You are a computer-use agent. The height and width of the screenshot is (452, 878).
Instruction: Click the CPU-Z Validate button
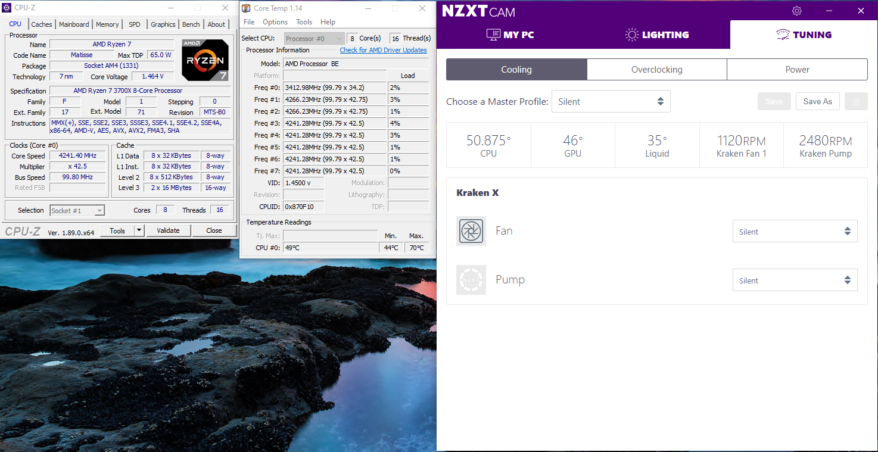[x=168, y=230]
